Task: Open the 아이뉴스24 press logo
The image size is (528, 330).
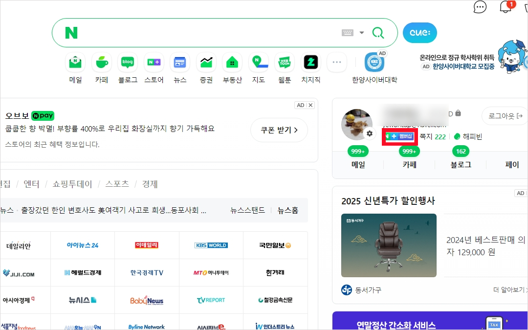Action: pos(83,245)
